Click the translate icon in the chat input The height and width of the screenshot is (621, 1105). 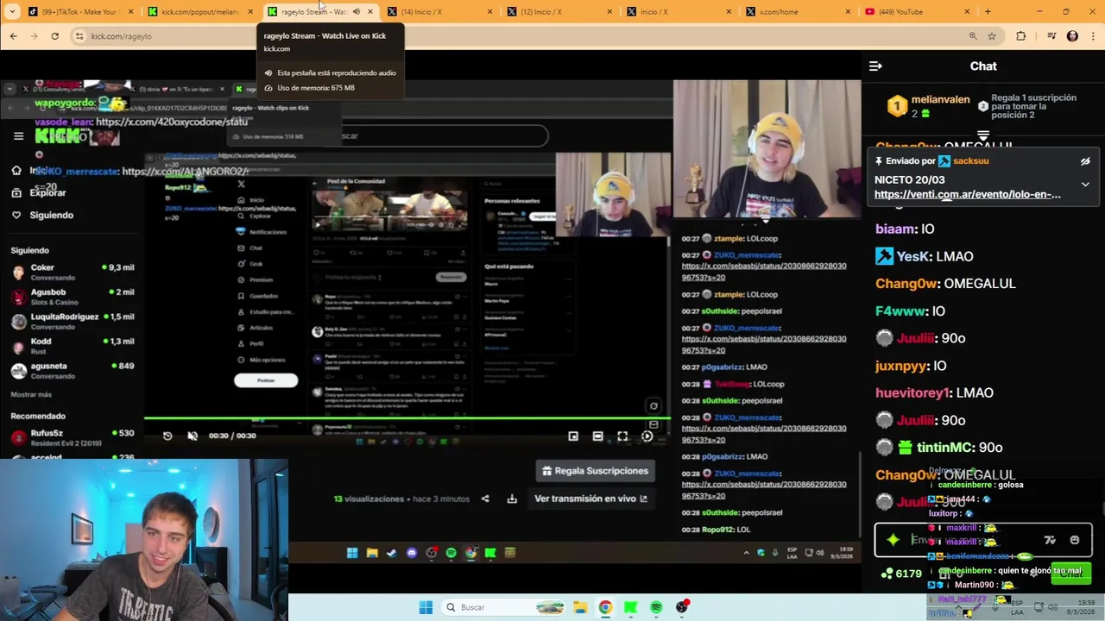point(1050,540)
